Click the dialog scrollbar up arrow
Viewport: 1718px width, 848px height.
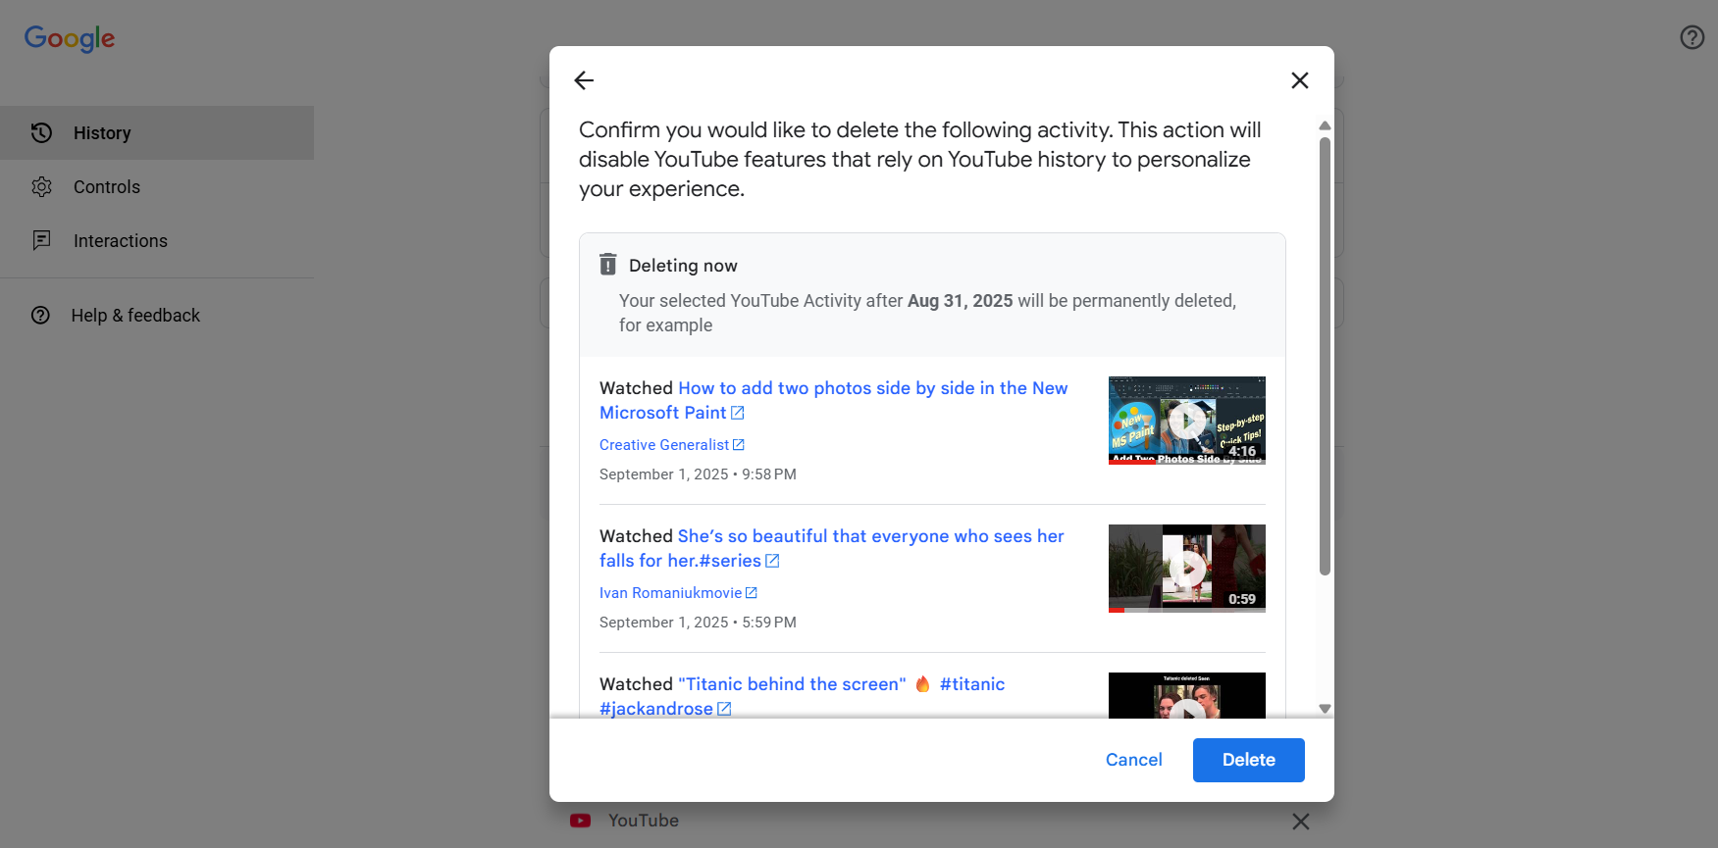pos(1325,125)
